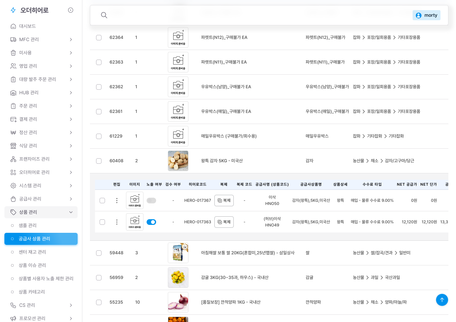Screen dimensions: 456x322
Task: Click the 대시보드 home icon
Action: [x=13, y=26]
